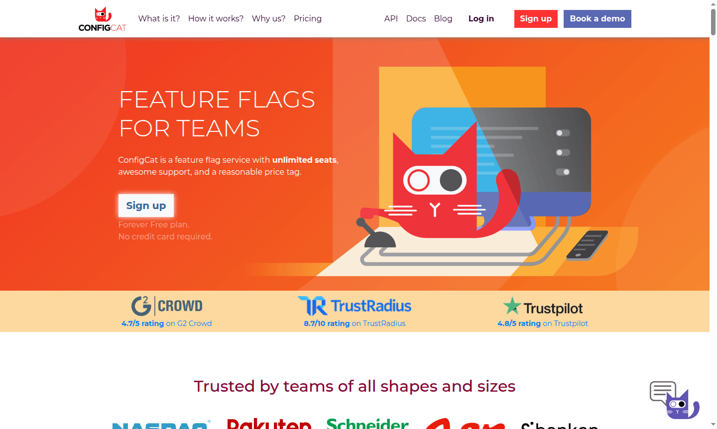Visit the Blog
The height and width of the screenshot is (429, 717).
tap(443, 18)
